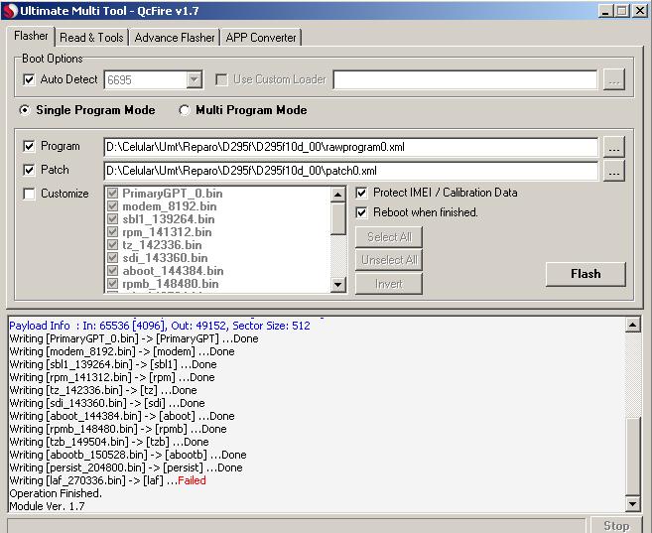Toggle Protect IMEI / Calibration Data
The image size is (652, 533).
coord(361,193)
